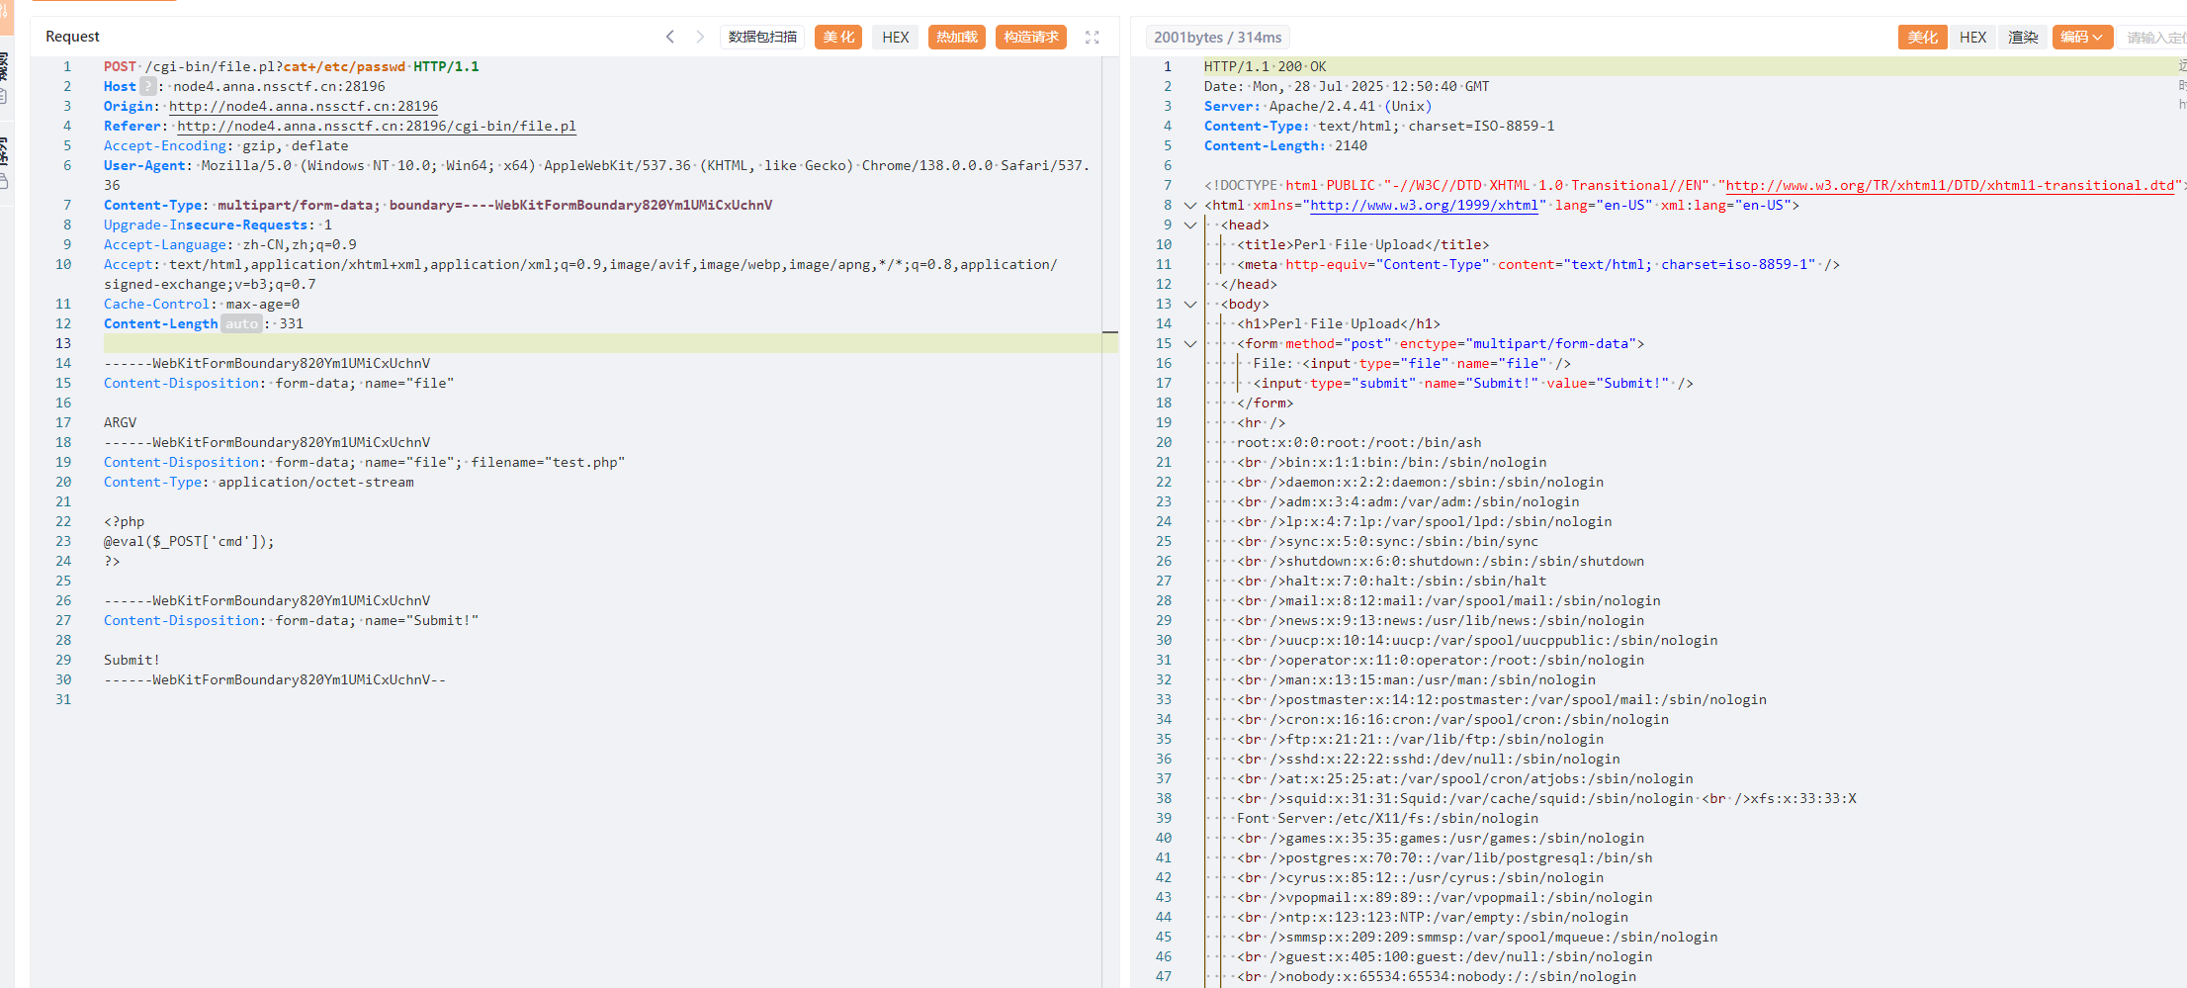The height and width of the screenshot is (988, 2187).
Task: Click the root:x:0:0:root:/root:/bin/ash line
Action: click(1358, 442)
